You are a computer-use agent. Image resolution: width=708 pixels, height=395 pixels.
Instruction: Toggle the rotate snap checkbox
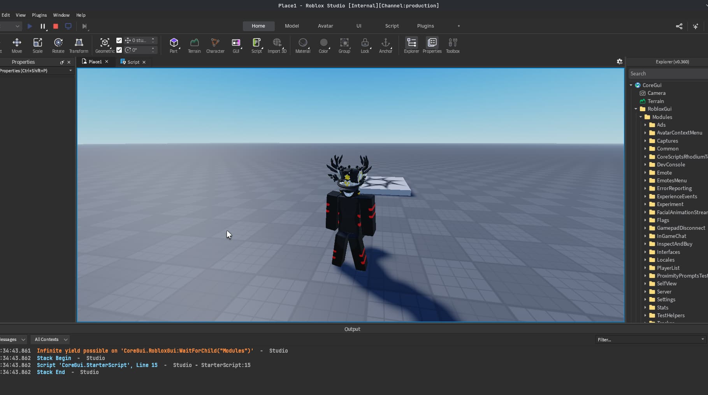119,50
